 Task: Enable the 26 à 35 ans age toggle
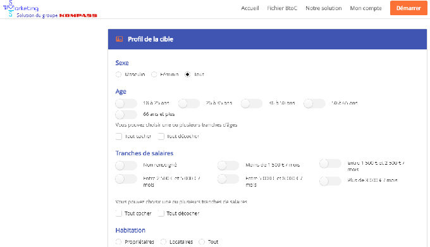(189, 104)
